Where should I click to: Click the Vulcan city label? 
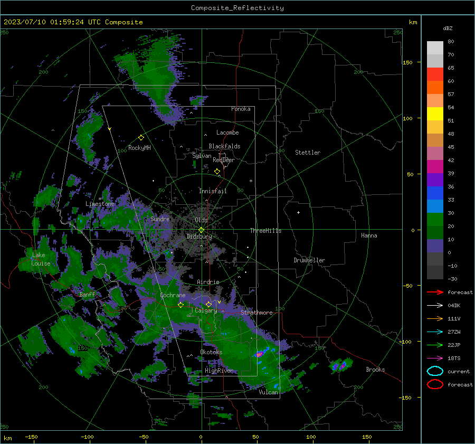(269, 392)
